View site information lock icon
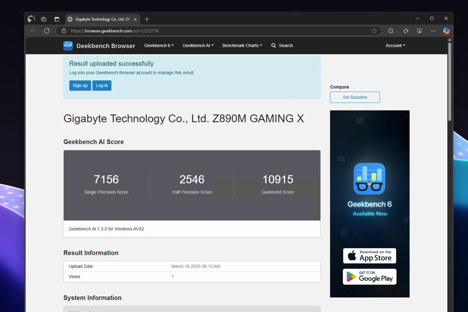Screen dimensions: 468x312 click(64, 31)
